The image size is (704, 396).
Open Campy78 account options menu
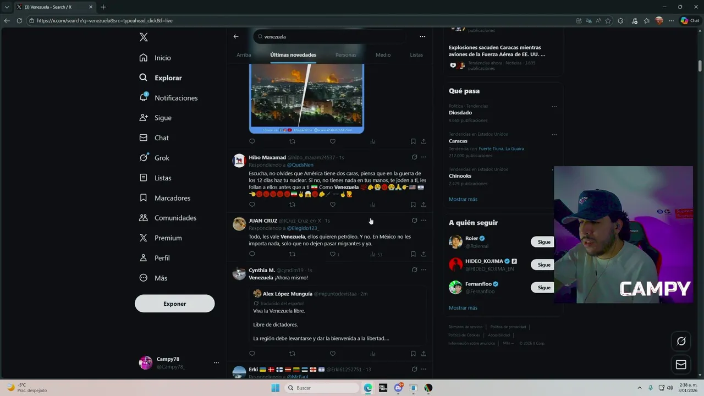coord(216,363)
